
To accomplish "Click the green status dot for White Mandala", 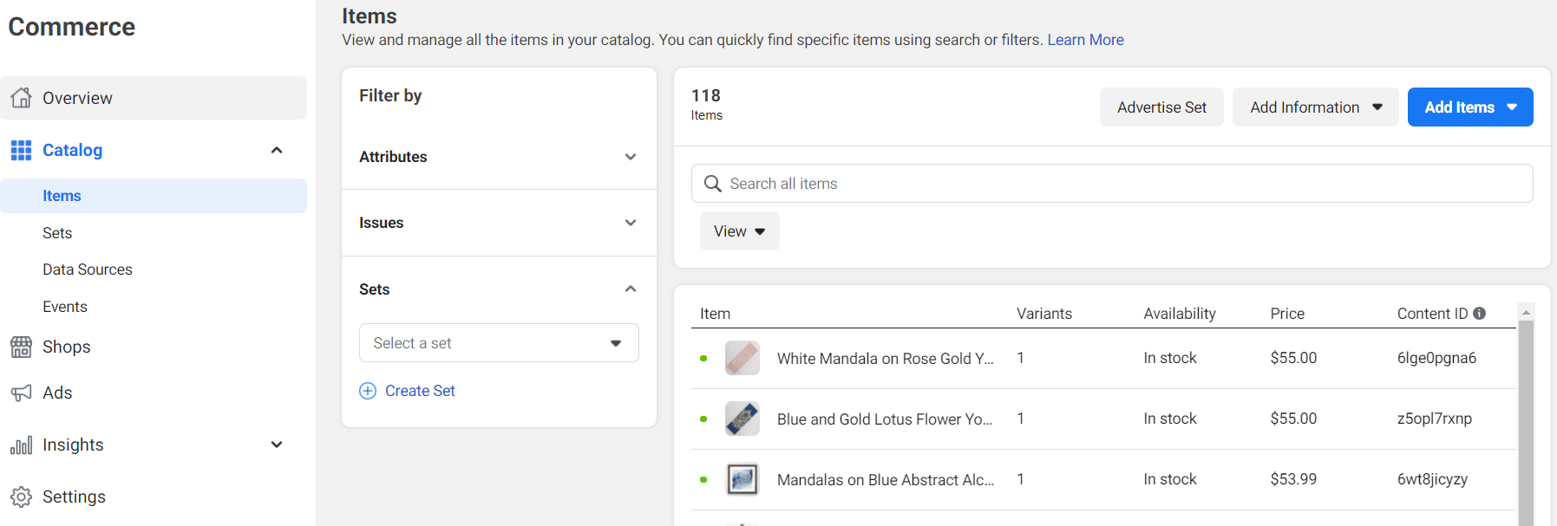I will pos(703,358).
